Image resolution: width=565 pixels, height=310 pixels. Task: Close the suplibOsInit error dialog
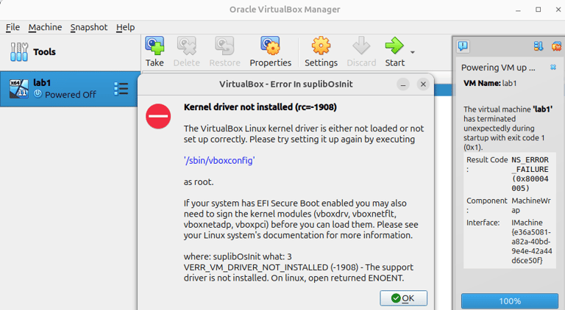tap(423, 84)
